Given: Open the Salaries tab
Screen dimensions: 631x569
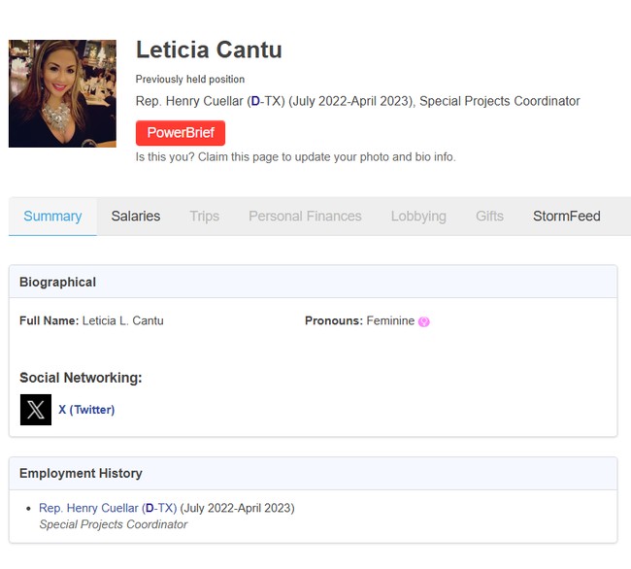Looking at the screenshot, I should (x=135, y=217).
